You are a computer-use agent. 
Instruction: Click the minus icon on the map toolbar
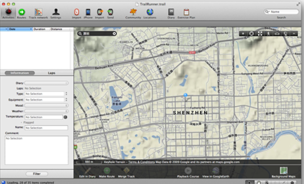click(x=294, y=33)
